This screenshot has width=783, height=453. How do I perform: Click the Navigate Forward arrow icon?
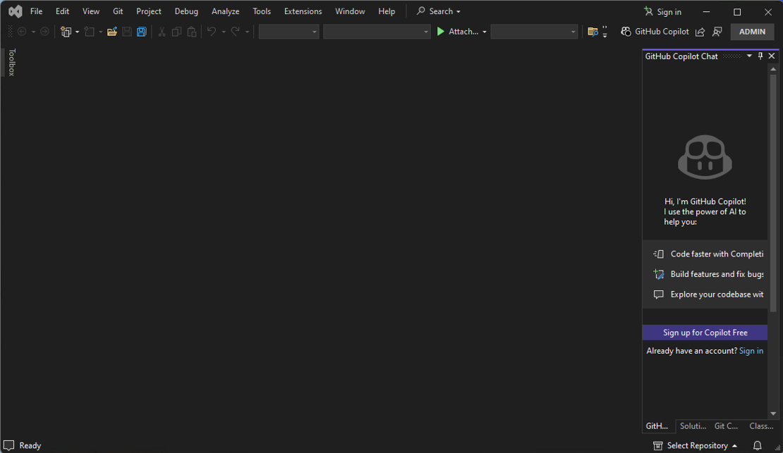click(x=44, y=32)
